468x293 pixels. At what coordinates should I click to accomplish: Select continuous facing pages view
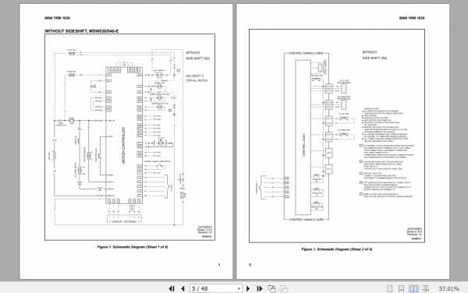pos(426,288)
